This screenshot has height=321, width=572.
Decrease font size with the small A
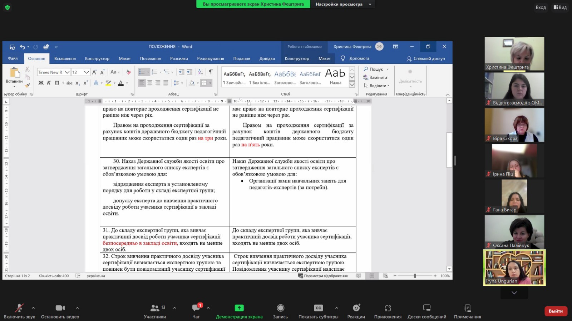tap(102, 72)
